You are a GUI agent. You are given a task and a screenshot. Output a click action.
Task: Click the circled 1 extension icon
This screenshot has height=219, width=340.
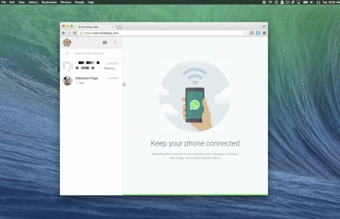click(x=252, y=33)
